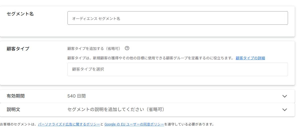Screen dimensions: 300x135
Task: Click the 540 日間 duration value
Action: (x=76, y=96)
